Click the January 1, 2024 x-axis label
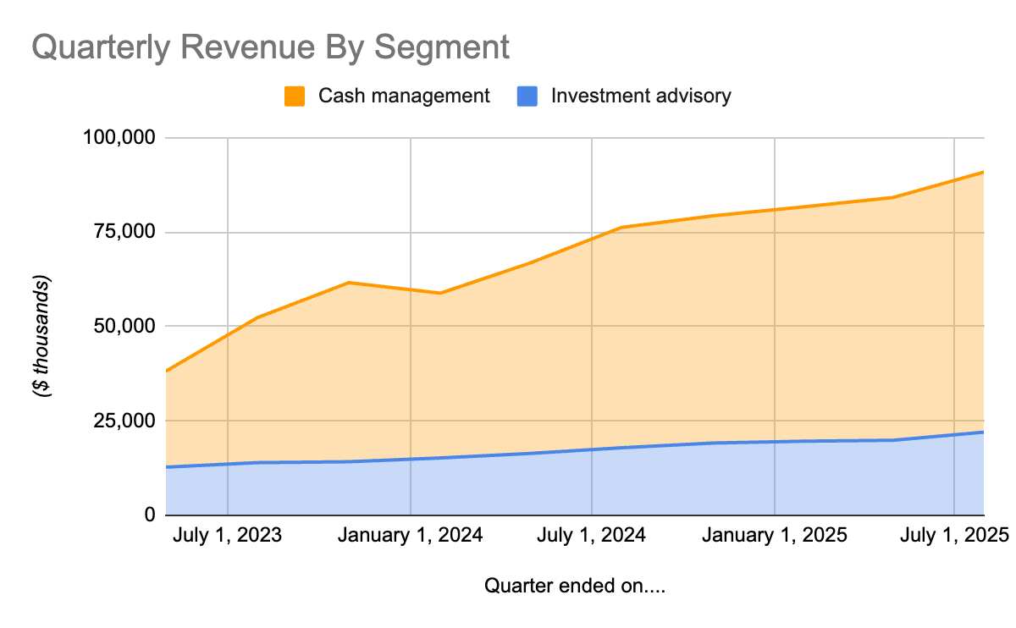The image size is (1016, 628). click(x=411, y=536)
